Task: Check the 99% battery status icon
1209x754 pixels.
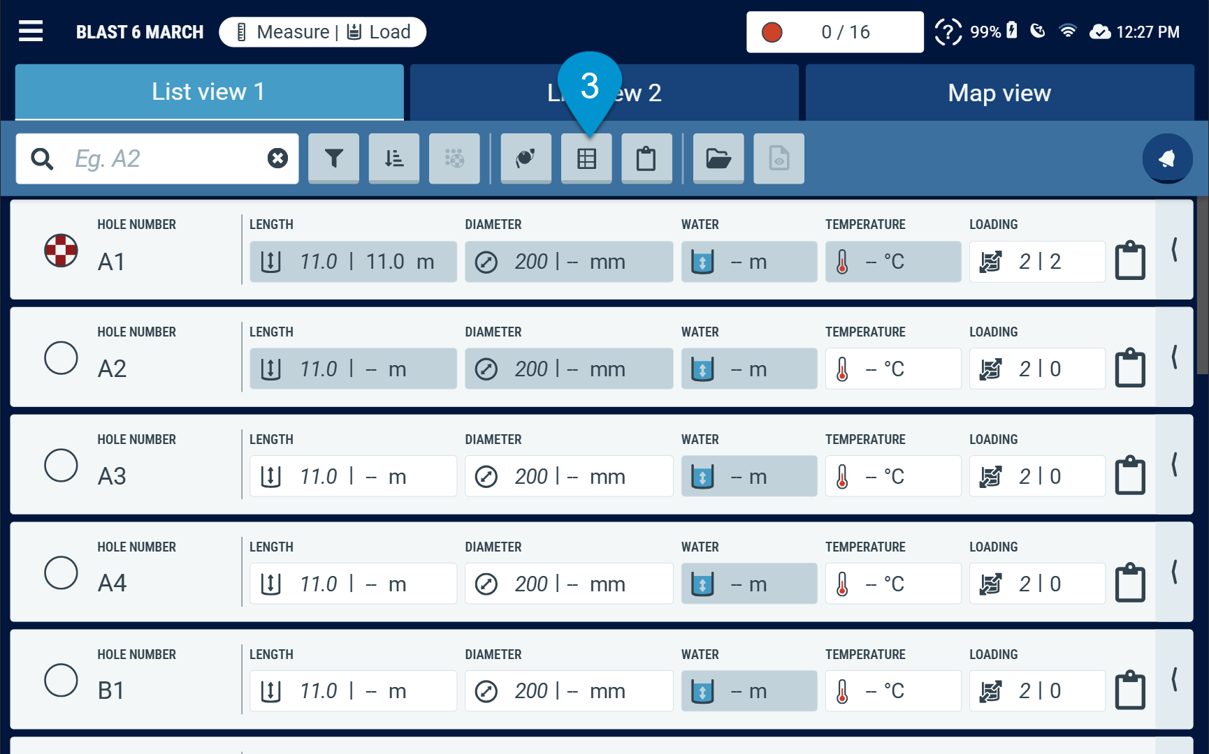Action: coord(994,31)
